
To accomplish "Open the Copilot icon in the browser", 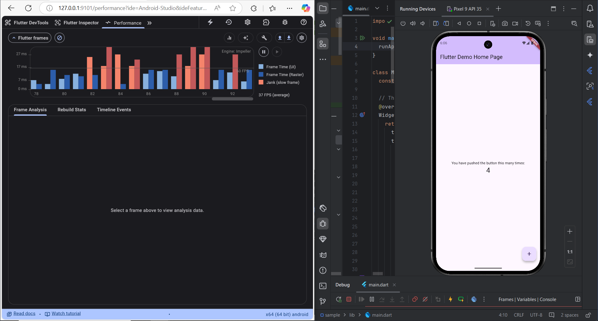I will 306,8.
